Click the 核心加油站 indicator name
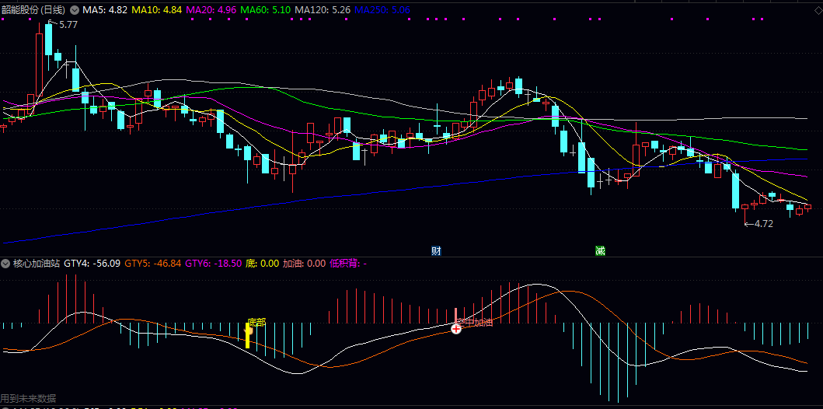Image resolution: width=823 pixels, height=409 pixels. [37, 264]
